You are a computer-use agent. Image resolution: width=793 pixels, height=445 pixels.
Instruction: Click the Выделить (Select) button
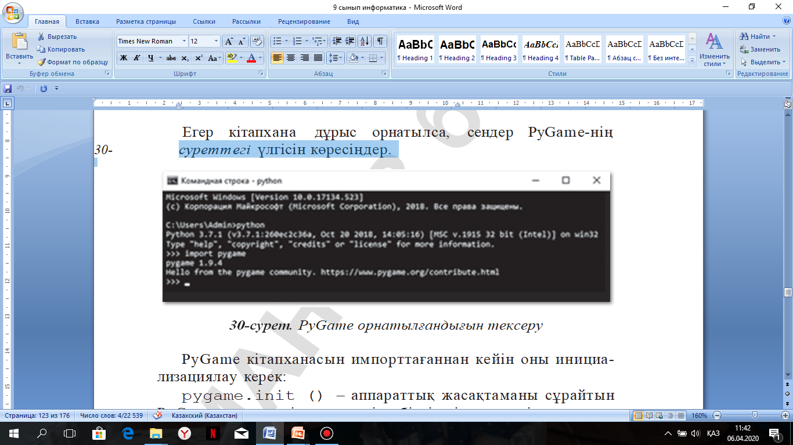[x=762, y=62]
